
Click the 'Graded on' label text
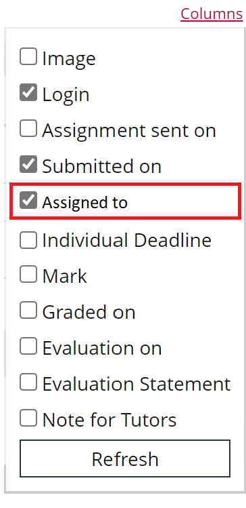[89, 312]
